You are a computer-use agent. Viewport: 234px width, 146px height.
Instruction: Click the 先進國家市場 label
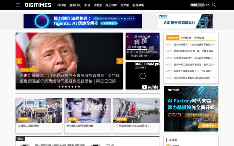139,47
